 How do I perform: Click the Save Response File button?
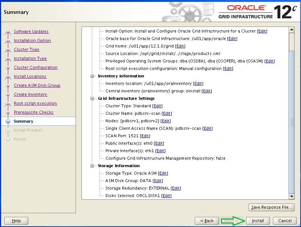point(271,208)
